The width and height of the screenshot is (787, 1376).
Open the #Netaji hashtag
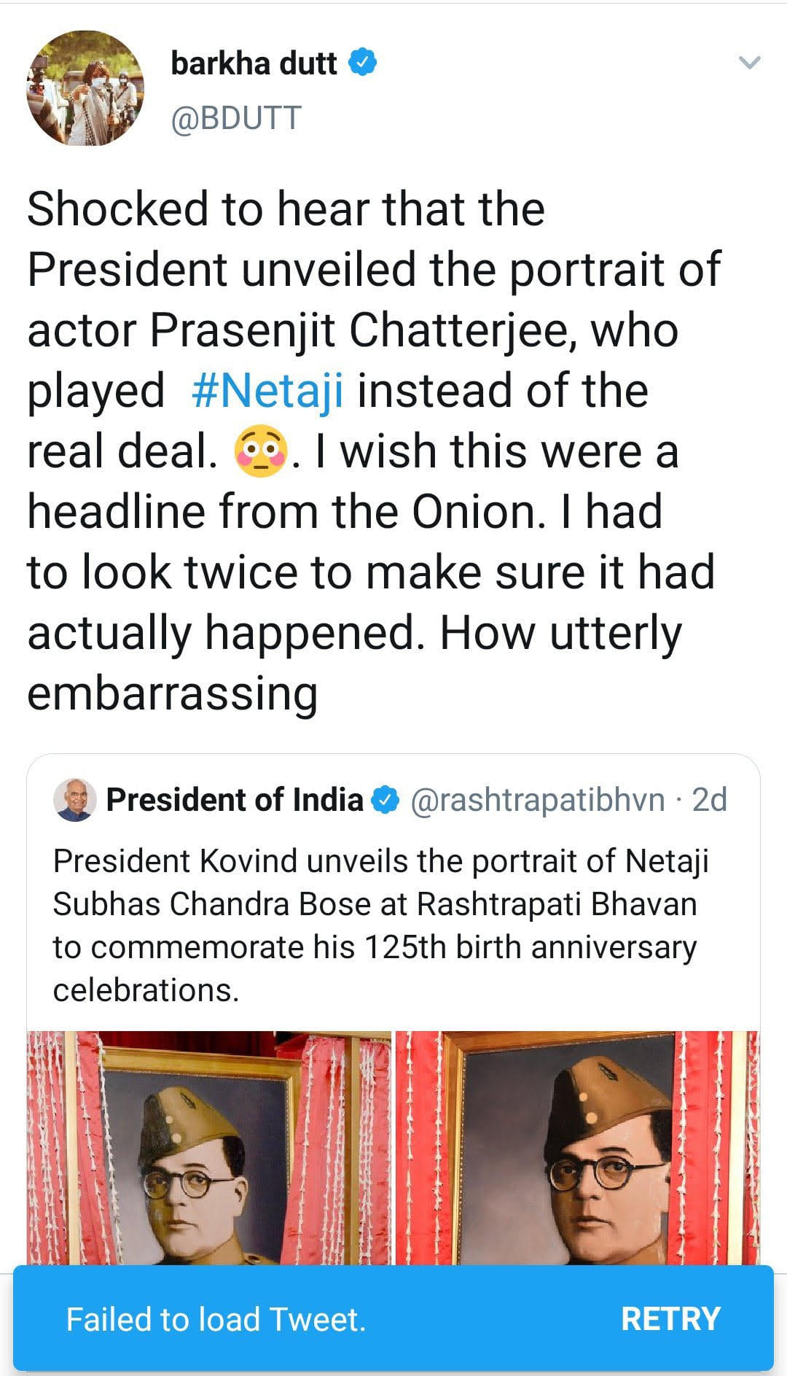(x=267, y=390)
